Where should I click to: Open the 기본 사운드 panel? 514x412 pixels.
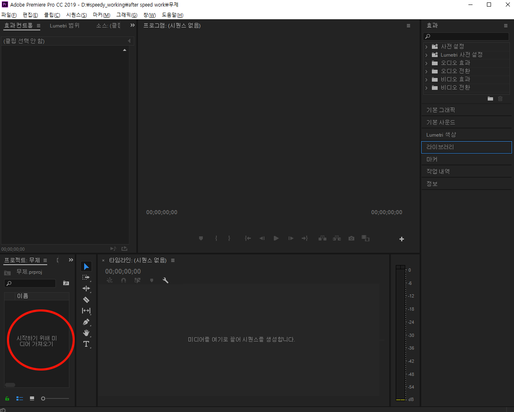point(466,122)
